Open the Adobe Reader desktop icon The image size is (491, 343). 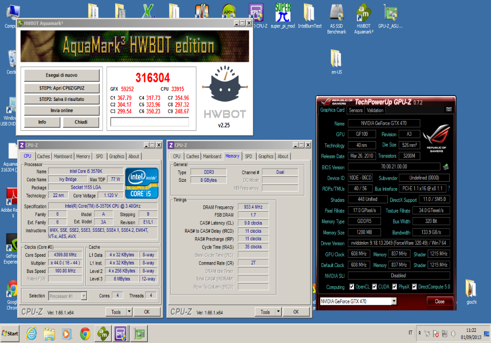[x=12, y=203]
